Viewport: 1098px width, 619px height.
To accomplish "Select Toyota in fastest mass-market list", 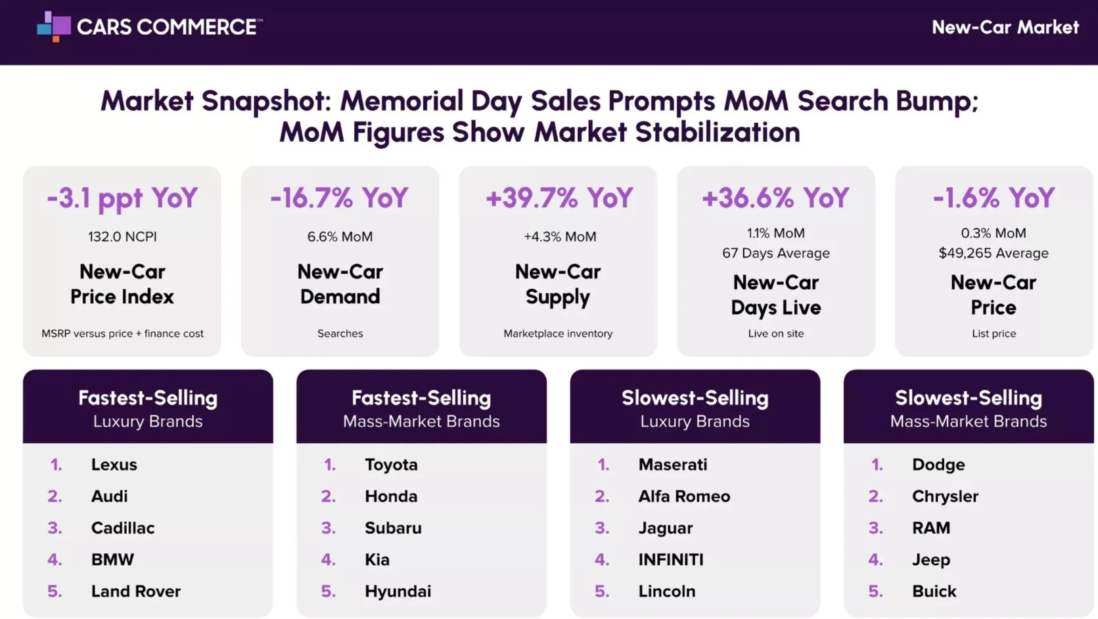I will click(x=391, y=465).
